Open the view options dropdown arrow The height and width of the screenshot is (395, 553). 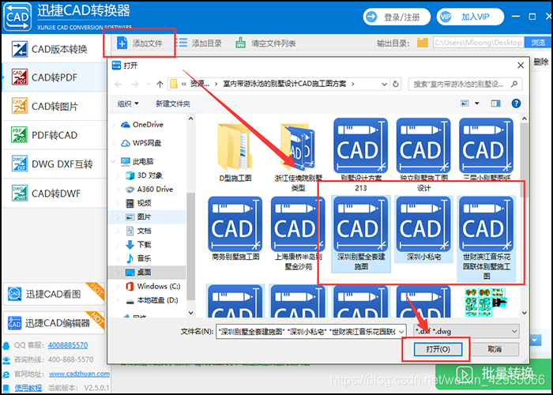(x=477, y=103)
